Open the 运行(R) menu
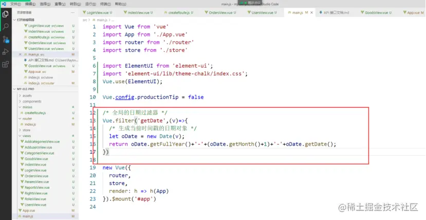 tap(90, 4)
